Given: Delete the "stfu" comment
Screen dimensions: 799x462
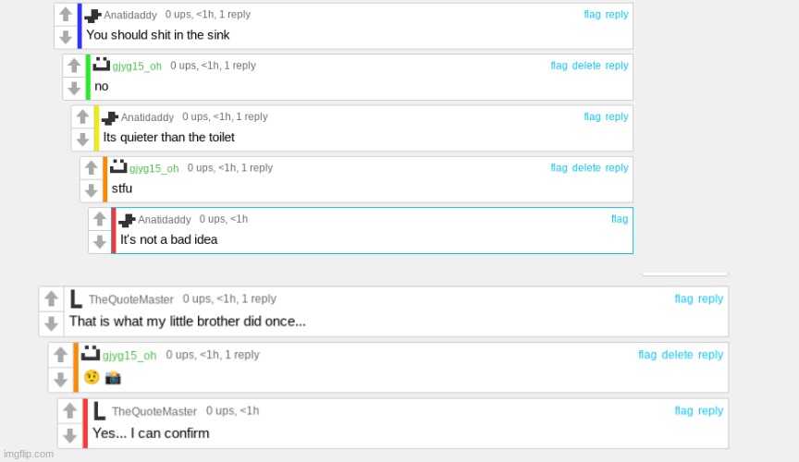Looking at the screenshot, I should pos(586,167).
